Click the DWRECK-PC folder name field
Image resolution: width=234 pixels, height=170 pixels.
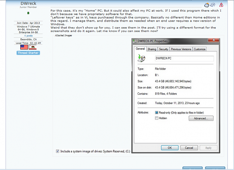pos(184,58)
